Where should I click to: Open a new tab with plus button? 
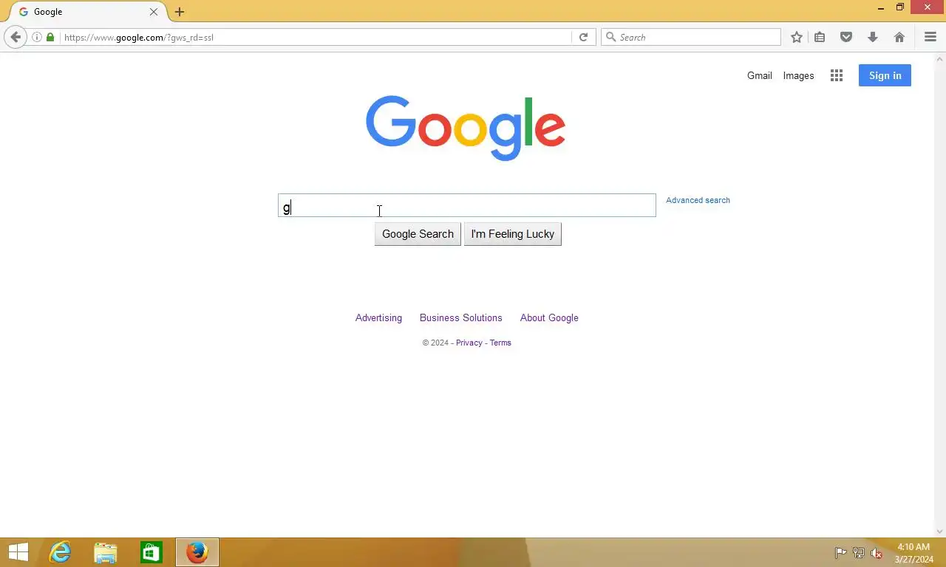coord(180,12)
